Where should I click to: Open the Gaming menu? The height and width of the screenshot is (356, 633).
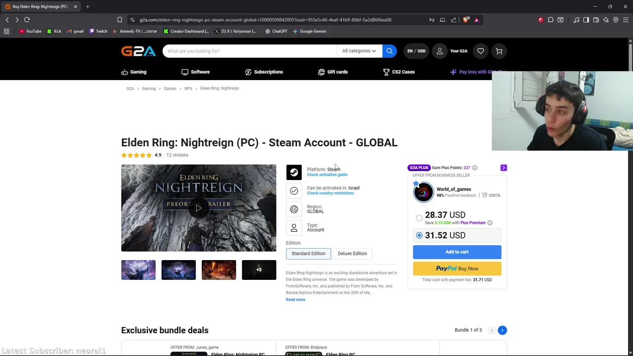134,72
